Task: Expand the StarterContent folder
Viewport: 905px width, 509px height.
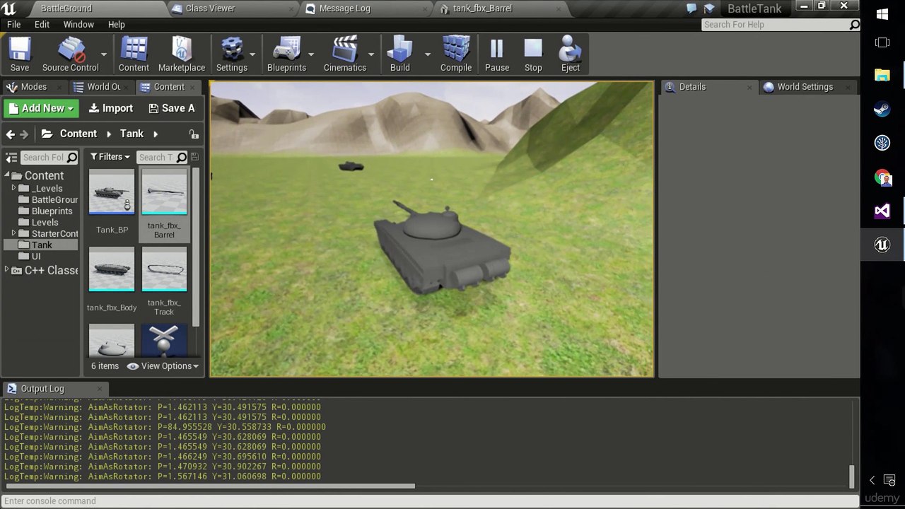Action: [13, 233]
